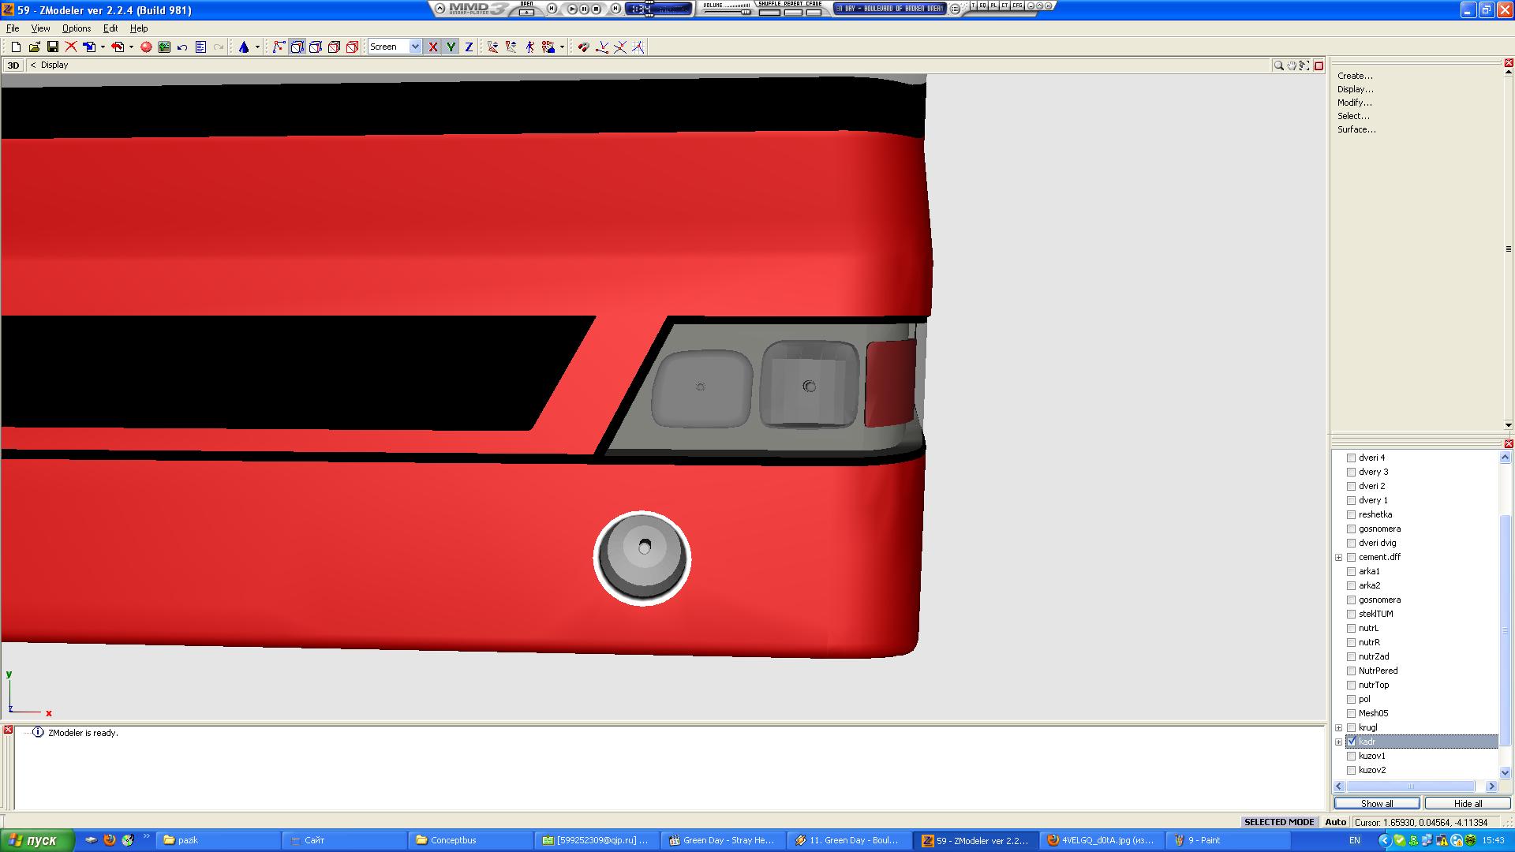Click the objects list horizontal scrollbar
This screenshot has width=1515, height=852.
pos(1411,787)
